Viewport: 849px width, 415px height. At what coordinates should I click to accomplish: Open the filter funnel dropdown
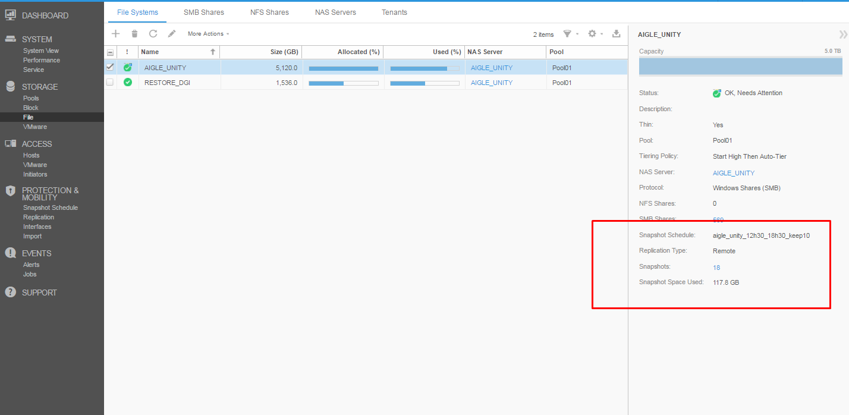570,34
